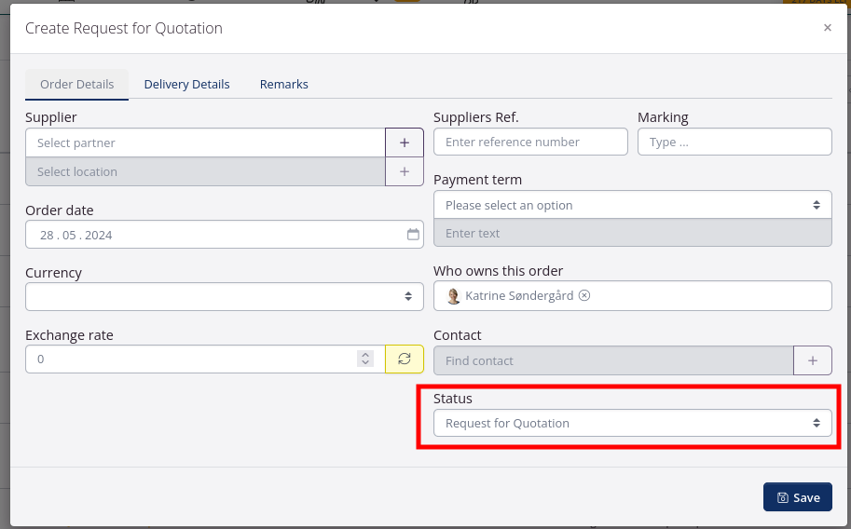The height and width of the screenshot is (529, 851).
Task: Refresh the exchange rate with yellow button
Action: 405,359
